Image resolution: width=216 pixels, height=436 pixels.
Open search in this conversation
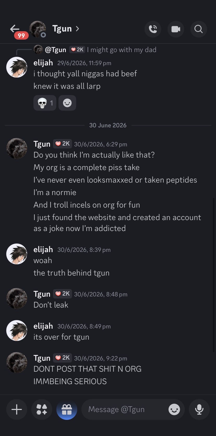pyautogui.click(x=199, y=29)
